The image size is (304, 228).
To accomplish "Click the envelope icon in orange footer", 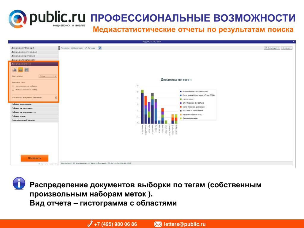I will tap(158, 224).
